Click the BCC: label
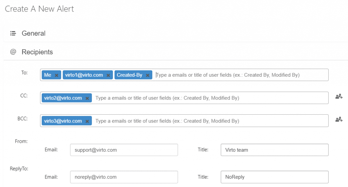Screen dimensions: 348x187 click(23, 118)
